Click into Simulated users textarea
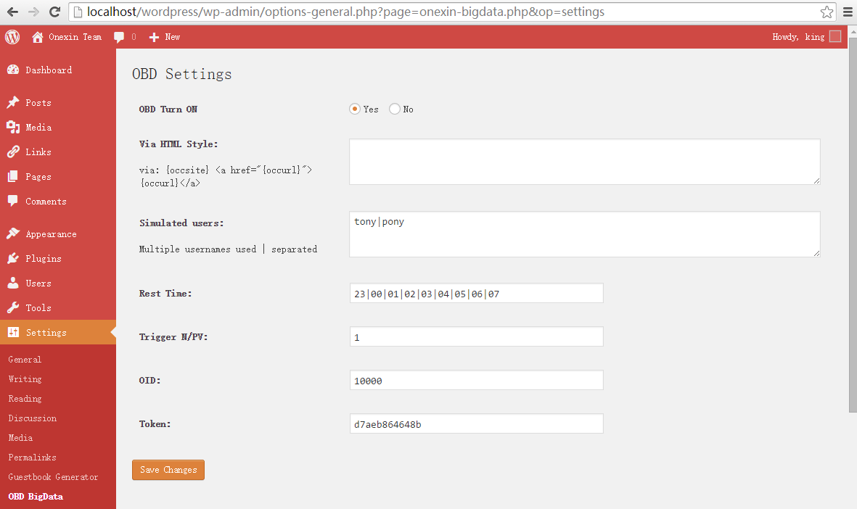The image size is (857, 509). pyautogui.click(x=585, y=234)
